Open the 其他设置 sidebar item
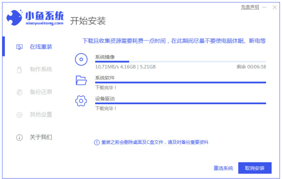This screenshot has height=179, width=282. tap(40, 114)
